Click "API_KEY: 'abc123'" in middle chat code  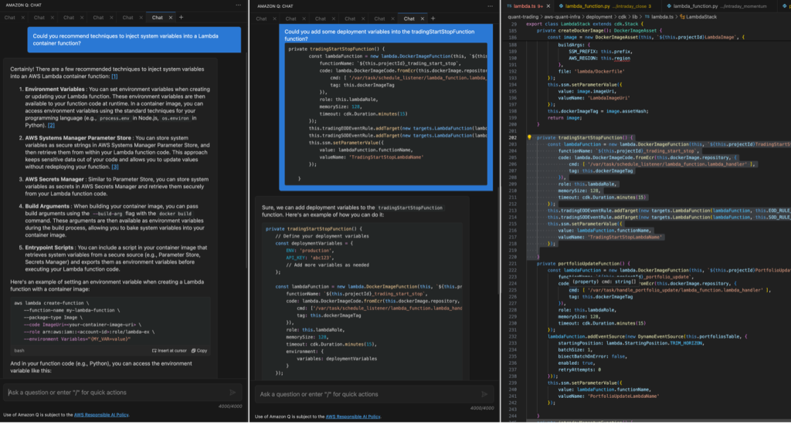(x=311, y=258)
